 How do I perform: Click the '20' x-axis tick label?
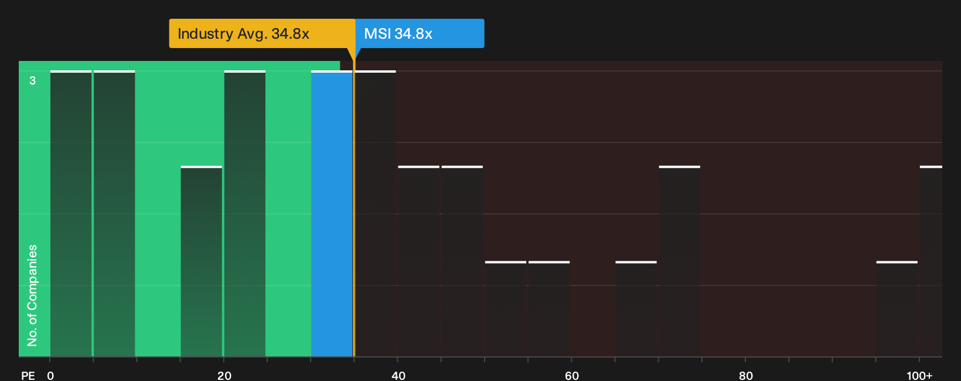click(x=224, y=376)
